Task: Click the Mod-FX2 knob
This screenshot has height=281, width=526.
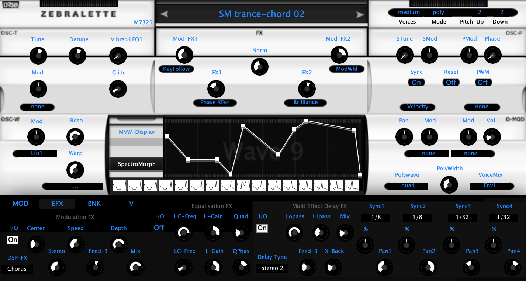Action: click(339, 55)
